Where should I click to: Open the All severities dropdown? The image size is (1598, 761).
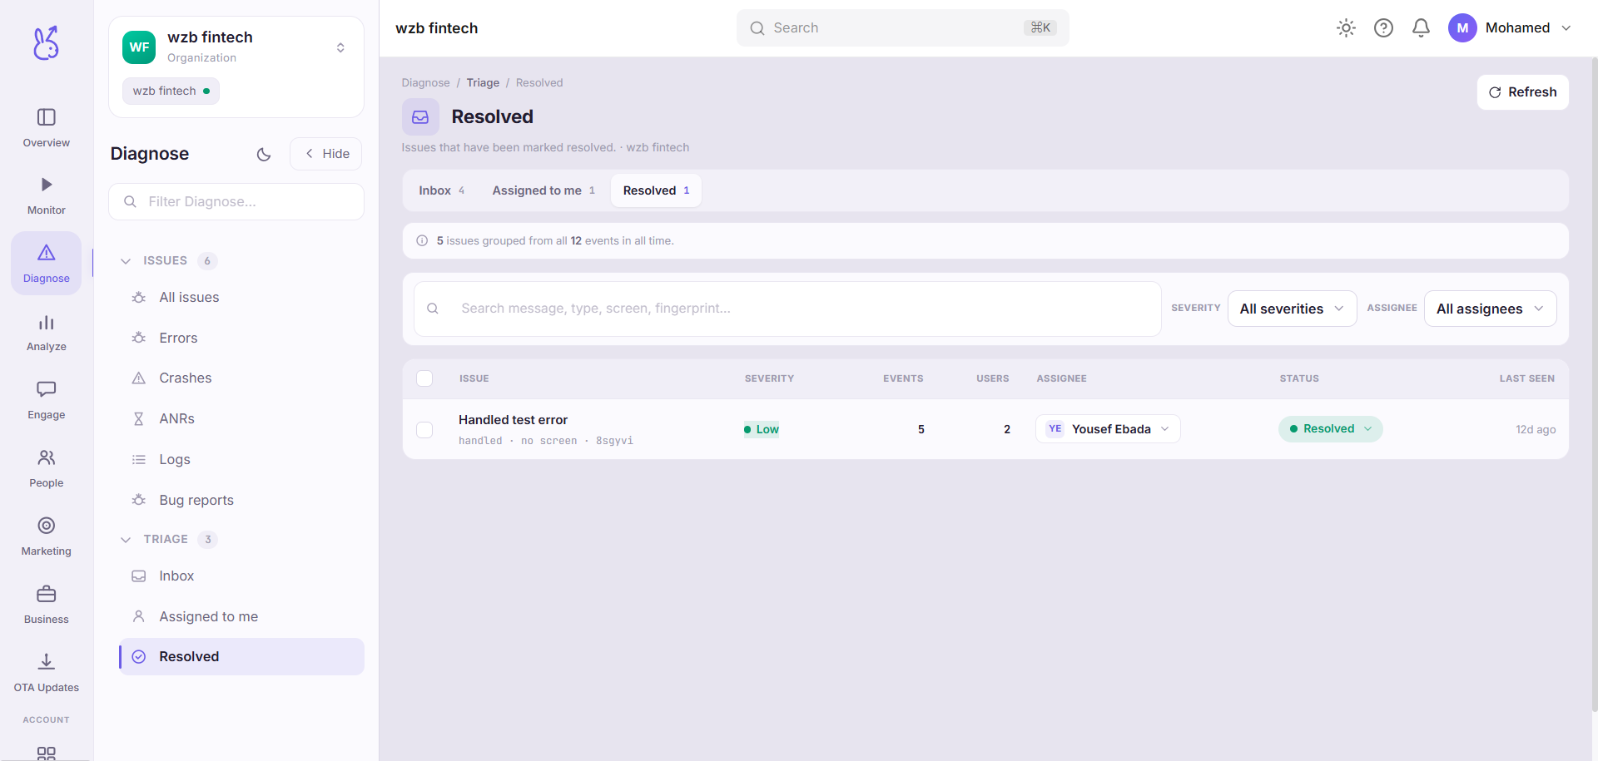pos(1292,309)
